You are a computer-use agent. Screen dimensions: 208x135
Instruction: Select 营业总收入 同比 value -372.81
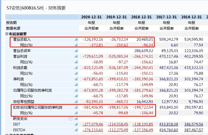(96, 45)
